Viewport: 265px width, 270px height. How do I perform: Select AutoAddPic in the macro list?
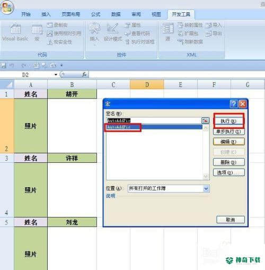click(154, 127)
